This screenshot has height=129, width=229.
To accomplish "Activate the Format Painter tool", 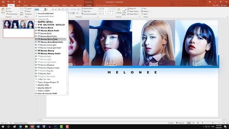I will click(x=12, y=14).
